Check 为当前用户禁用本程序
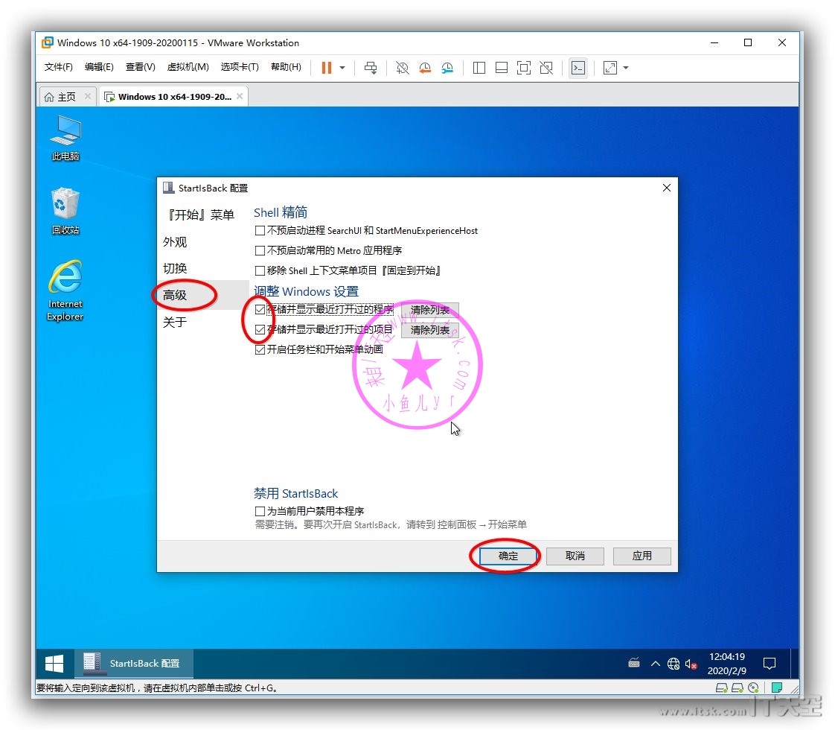The width and height of the screenshot is (835, 730). [260, 512]
